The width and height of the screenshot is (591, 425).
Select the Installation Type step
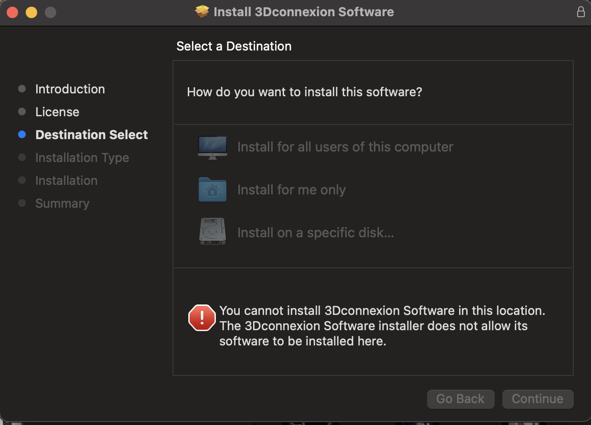click(x=82, y=158)
